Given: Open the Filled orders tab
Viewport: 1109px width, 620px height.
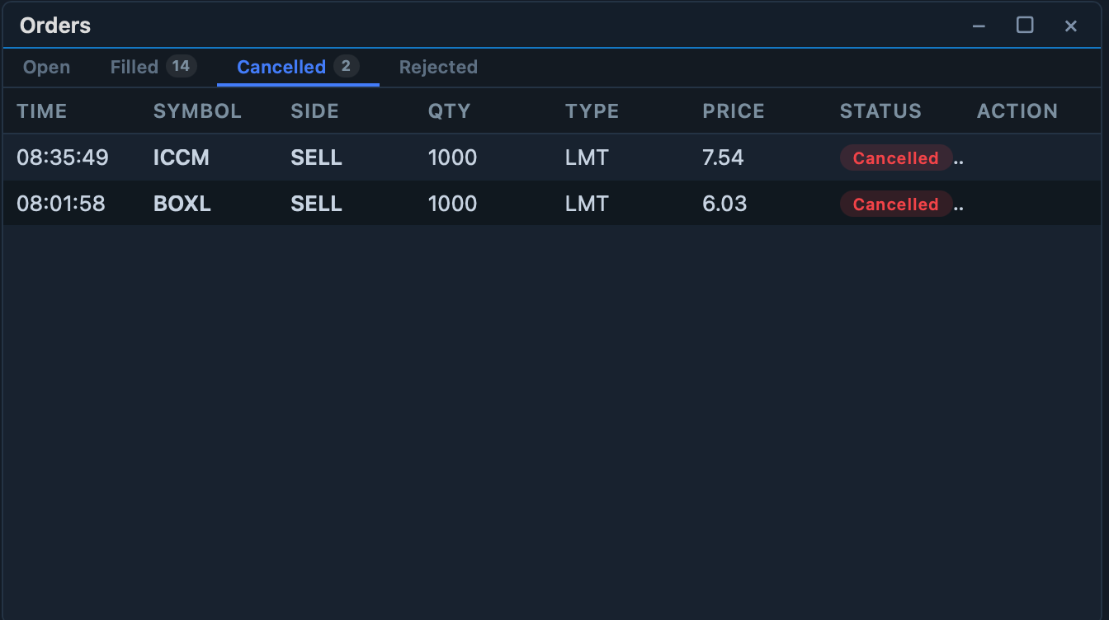Looking at the screenshot, I should 153,67.
